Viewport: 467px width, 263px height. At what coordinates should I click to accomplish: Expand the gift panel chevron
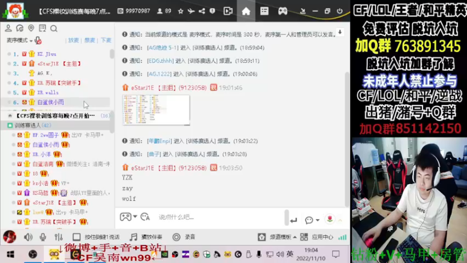pyautogui.click(x=340, y=220)
